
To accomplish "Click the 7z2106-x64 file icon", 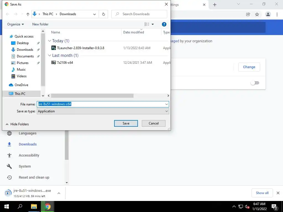I will click(54, 63).
